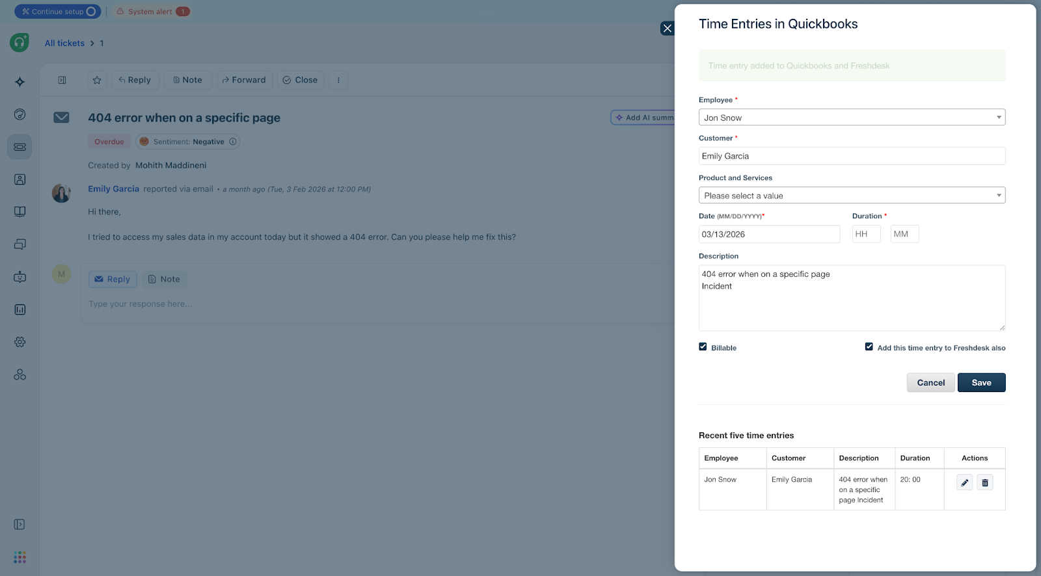
Task: Click the Description text area
Action: (852, 298)
